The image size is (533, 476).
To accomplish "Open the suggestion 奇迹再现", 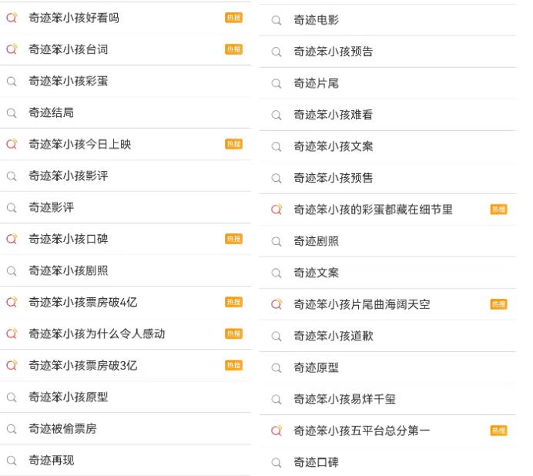I will [125, 461].
